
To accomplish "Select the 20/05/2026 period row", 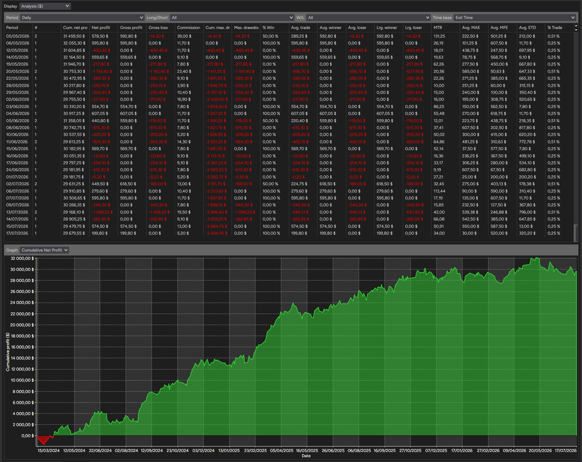I will pos(289,71).
